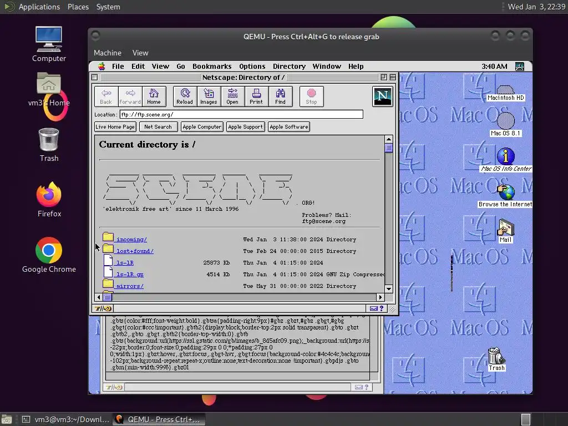
Task: Click the Forward toolbar button
Action: tap(130, 97)
